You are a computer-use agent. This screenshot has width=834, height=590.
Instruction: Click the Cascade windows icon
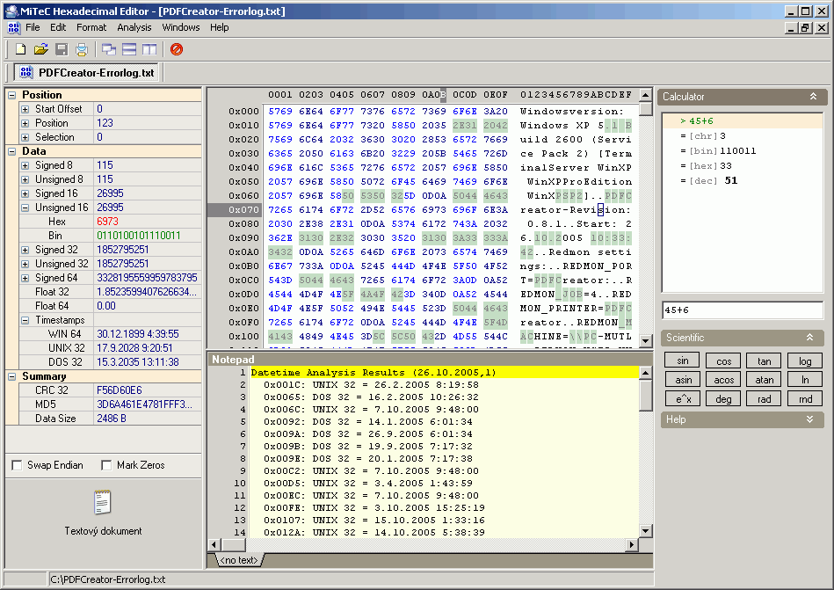(x=109, y=49)
